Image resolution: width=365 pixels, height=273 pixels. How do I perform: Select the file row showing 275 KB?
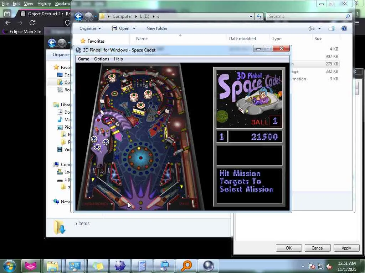coord(315,64)
